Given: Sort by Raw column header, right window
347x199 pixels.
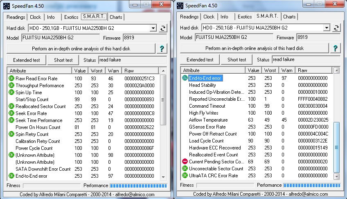Looking at the screenshot, I should [x=314, y=70].
